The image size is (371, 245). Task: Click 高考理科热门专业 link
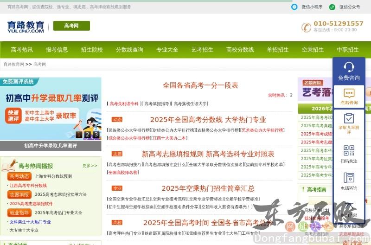point(125,233)
